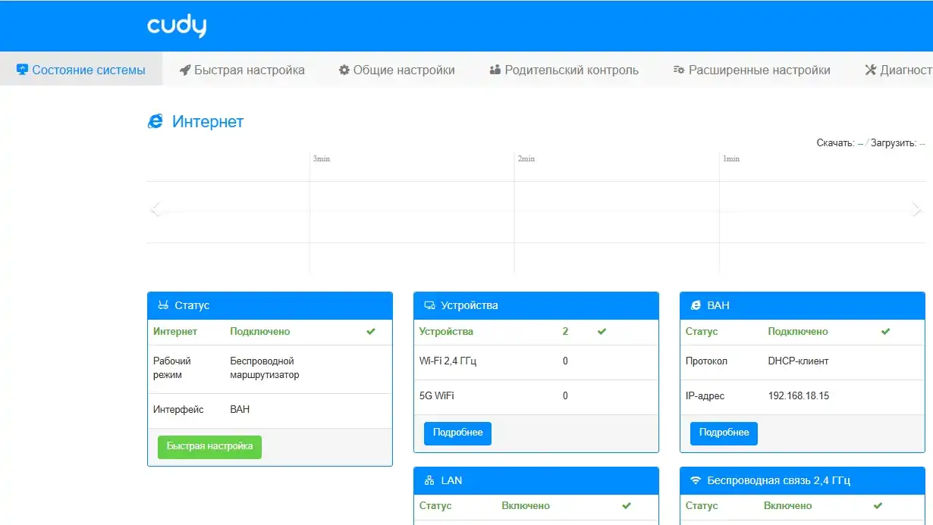Screen dimensions: 933x525
Task: Click green checkmark next to Интернет Подключено
Action: coord(371,331)
